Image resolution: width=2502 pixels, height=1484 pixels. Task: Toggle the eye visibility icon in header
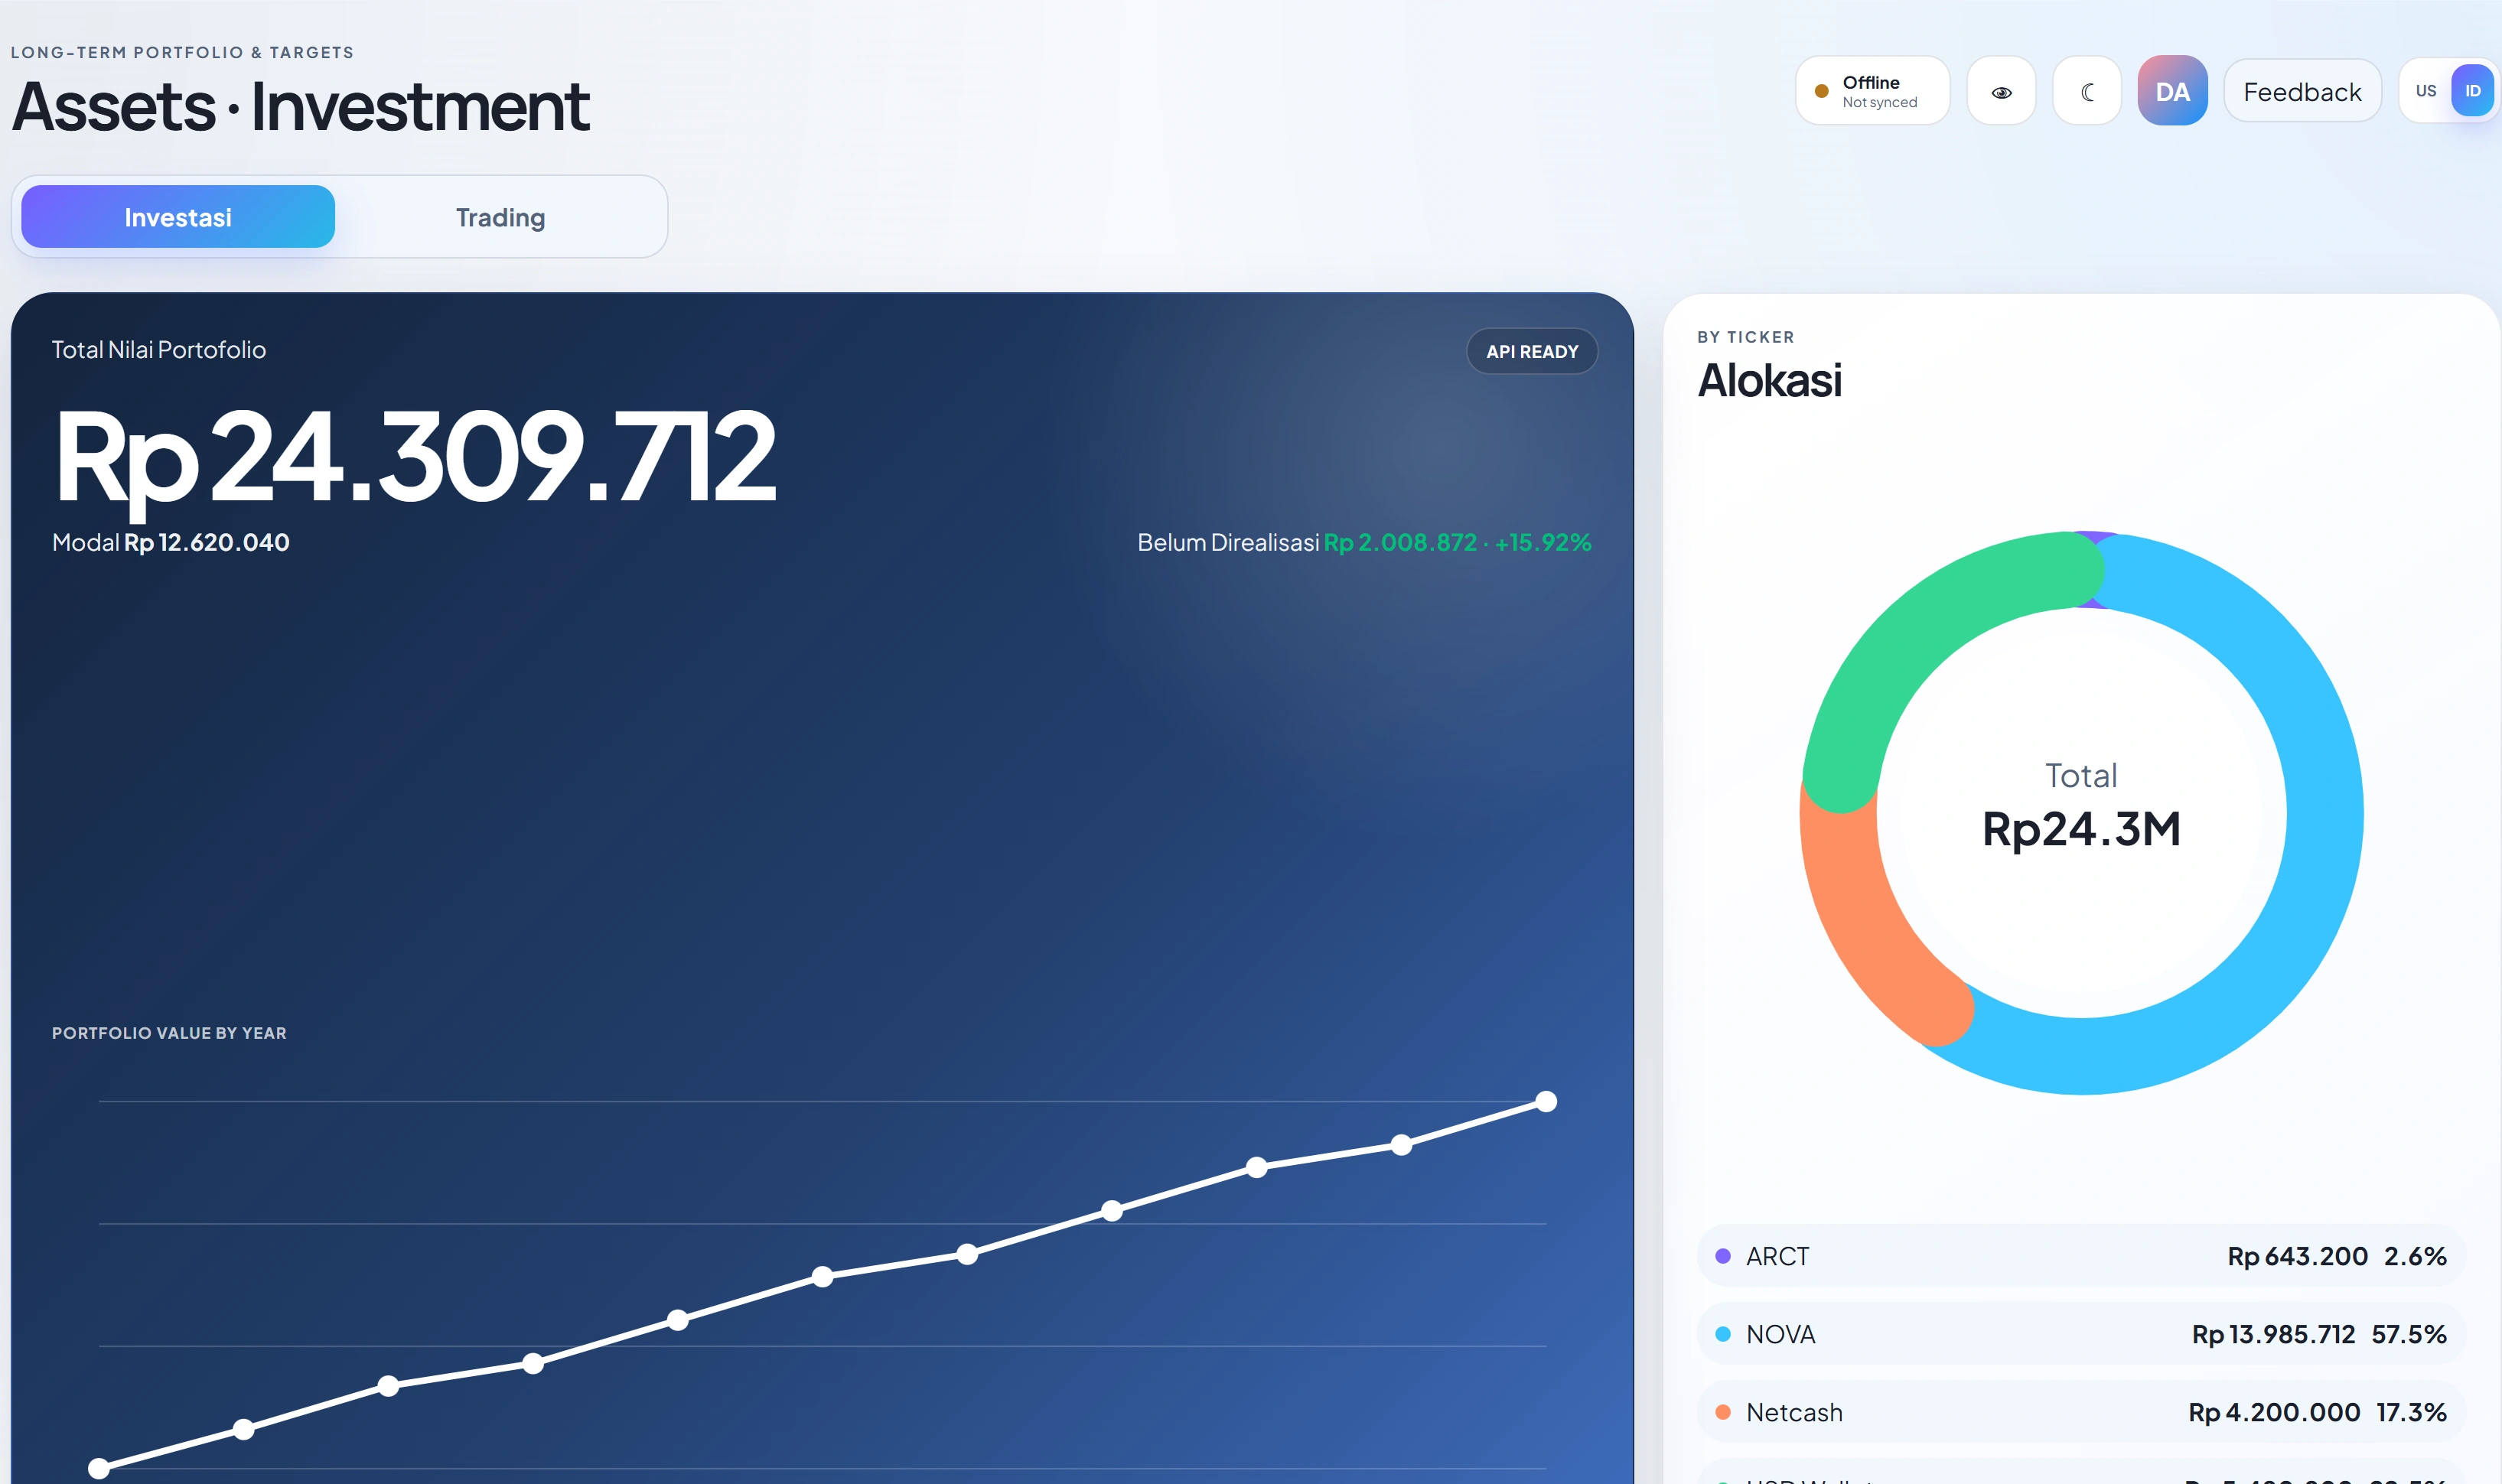[x=2001, y=92]
